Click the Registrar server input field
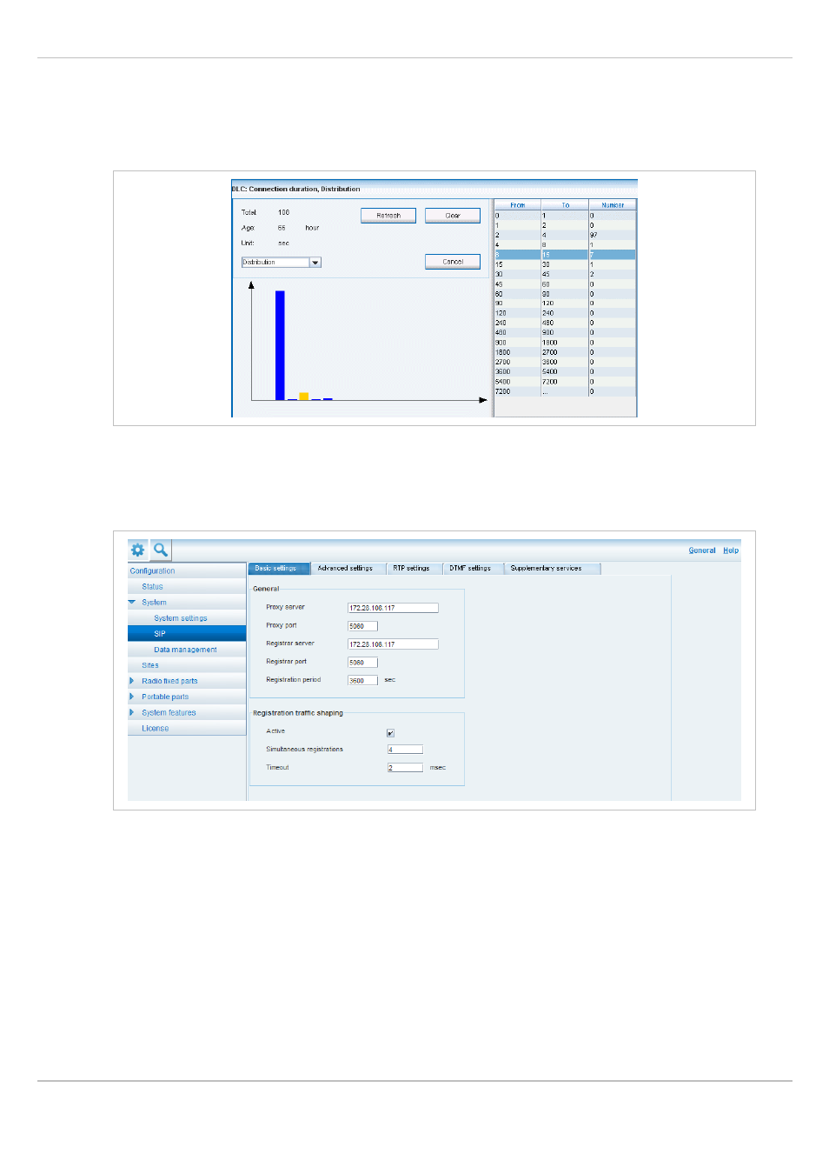Screen dimensions: 829x1174 (x=393, y=644)
